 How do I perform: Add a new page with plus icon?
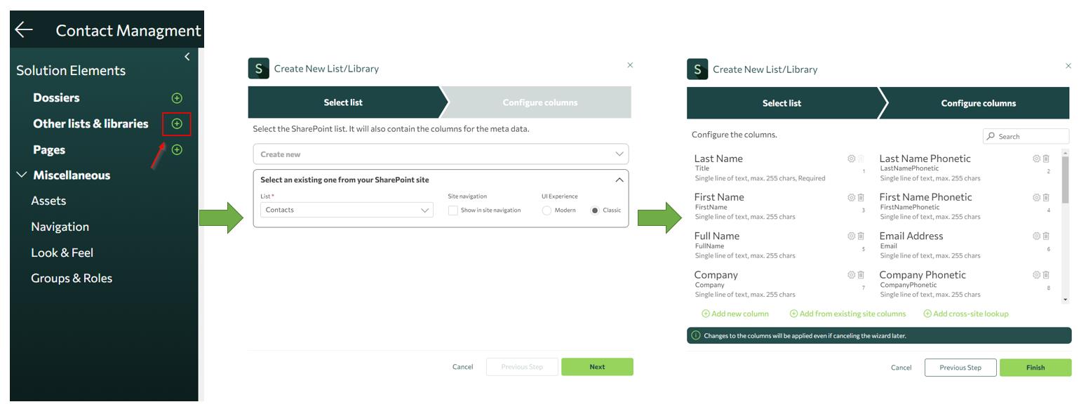(x=177, y=149)
